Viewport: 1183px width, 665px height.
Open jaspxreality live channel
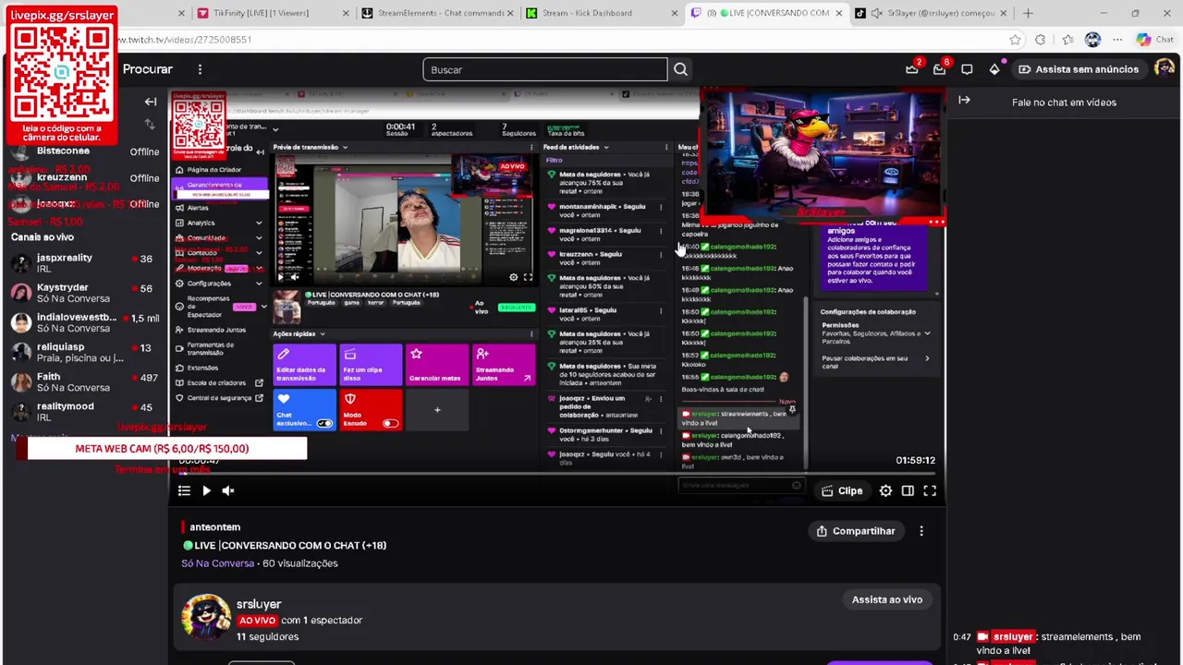click(83, 263)
